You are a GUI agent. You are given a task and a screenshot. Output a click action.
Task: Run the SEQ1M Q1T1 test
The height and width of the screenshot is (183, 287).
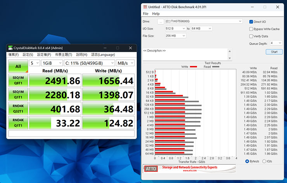coord(18,95)
